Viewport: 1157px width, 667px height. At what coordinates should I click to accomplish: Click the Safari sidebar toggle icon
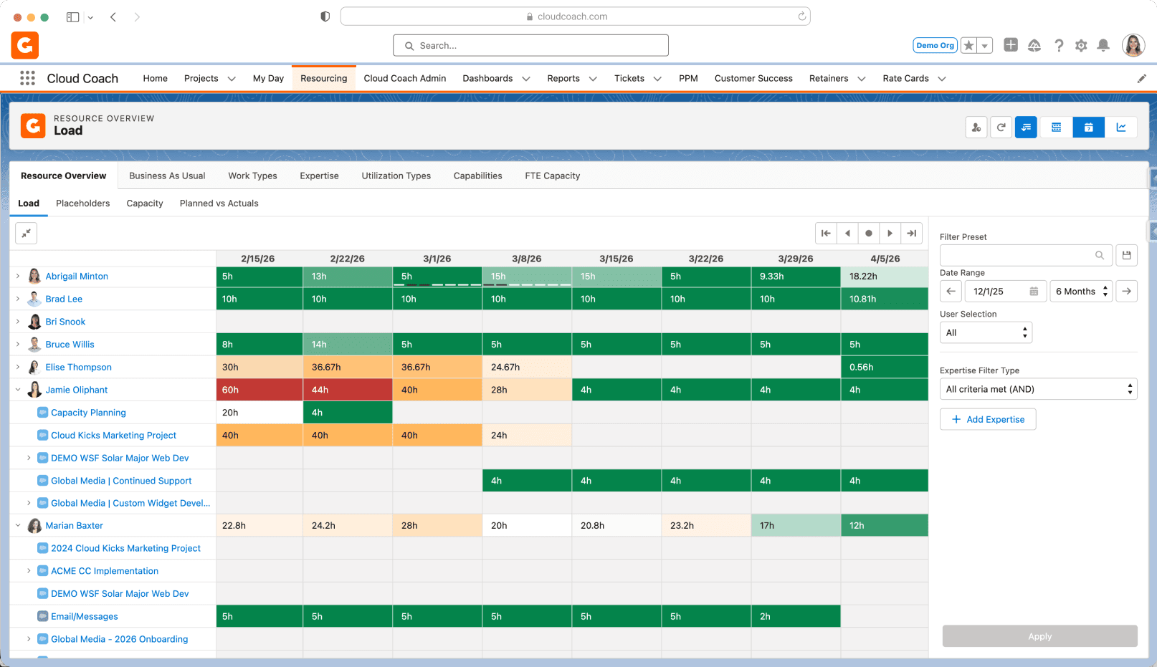72,16
